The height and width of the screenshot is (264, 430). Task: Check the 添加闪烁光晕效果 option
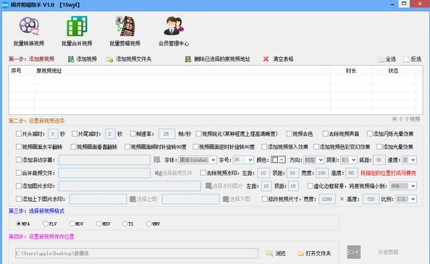coord(370,134)
